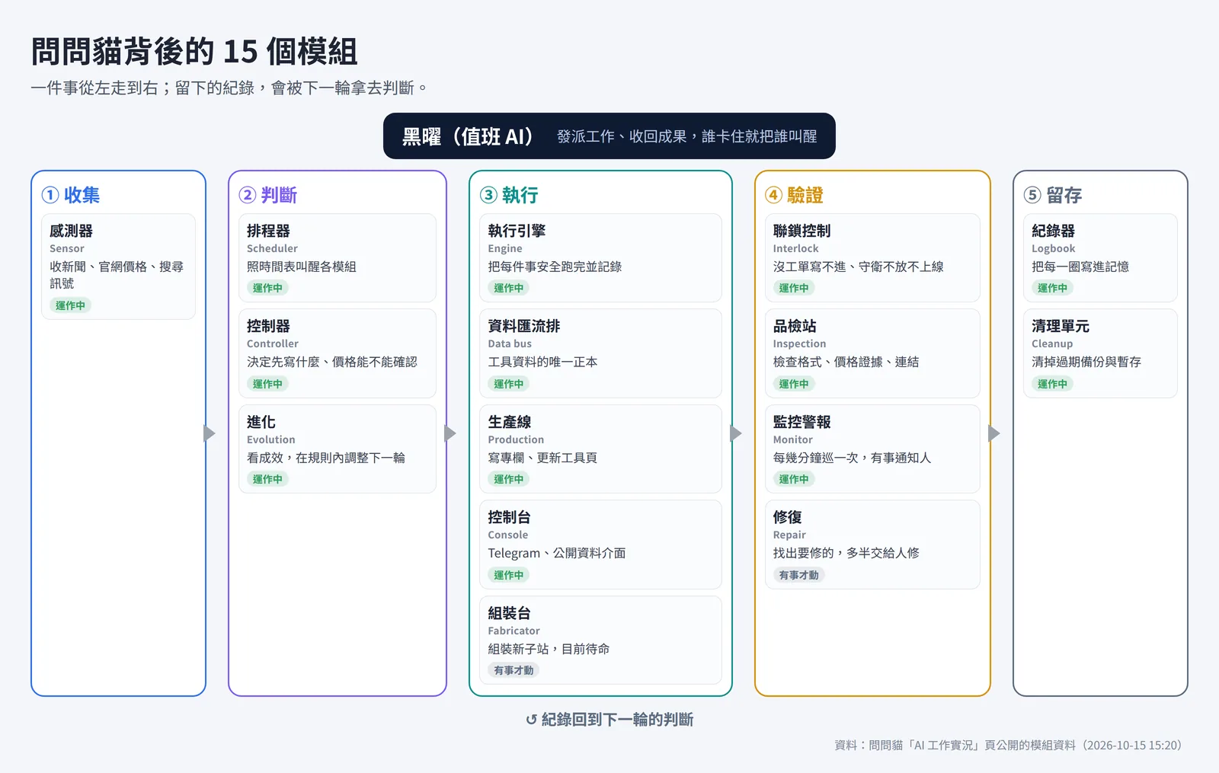Select the 修復 Repair card title

pos(788,517)
